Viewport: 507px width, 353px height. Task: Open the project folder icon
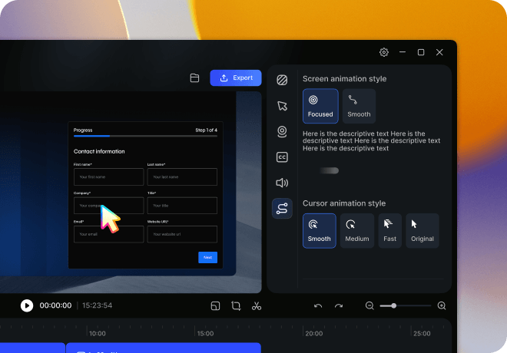tap(194, 78)
